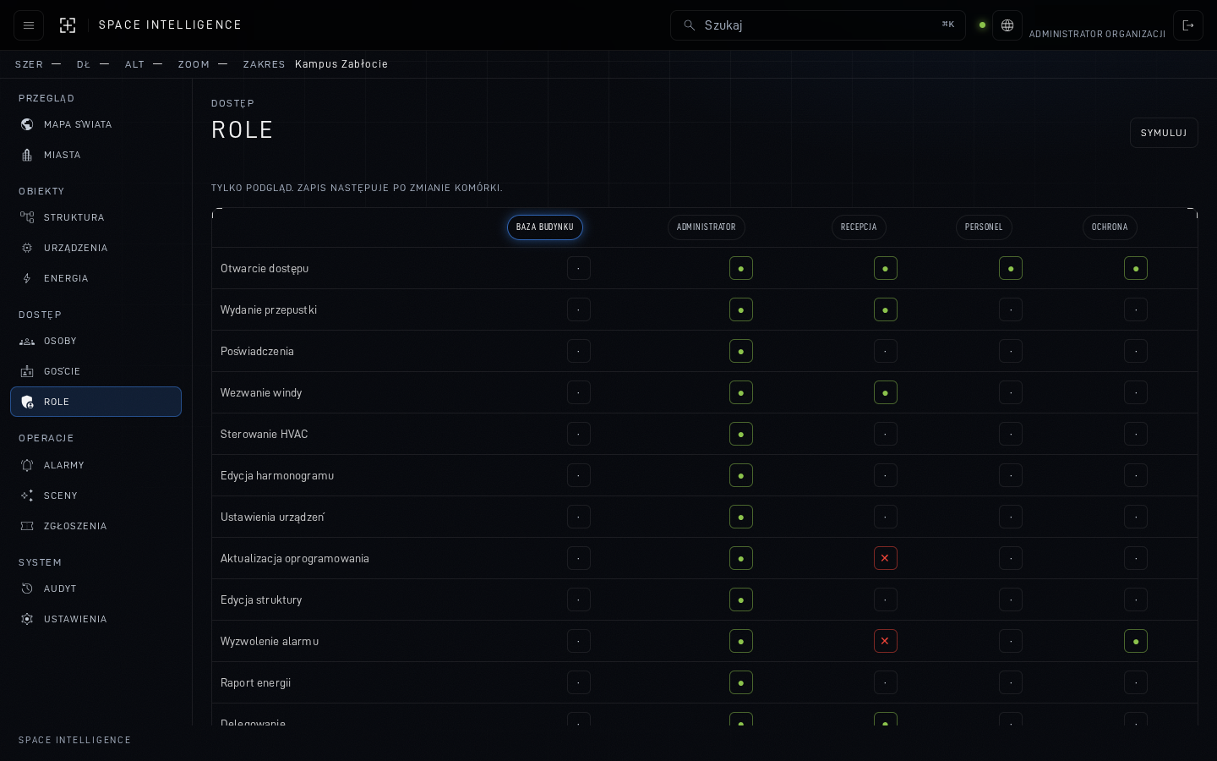Toggle Aktualizacja oprogramowania for Recepcja
Image resolution: width=1217 pixels, height=761 pixels.
(885, 558)
